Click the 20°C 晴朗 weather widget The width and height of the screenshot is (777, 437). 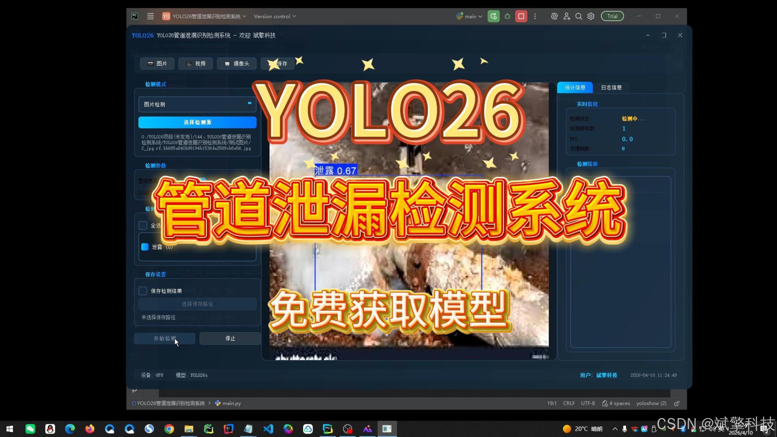tap(582, 429)
